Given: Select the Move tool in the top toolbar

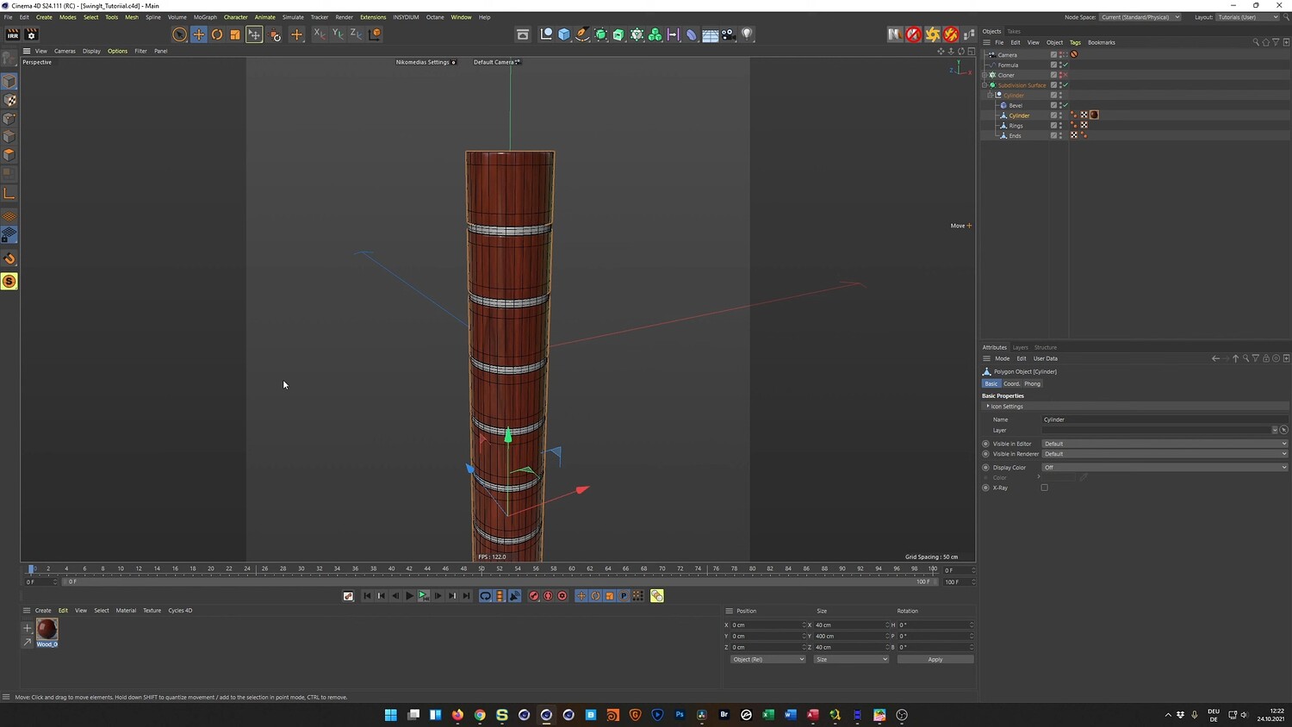Looking at the screenshot, I should (x=198, y=34).
